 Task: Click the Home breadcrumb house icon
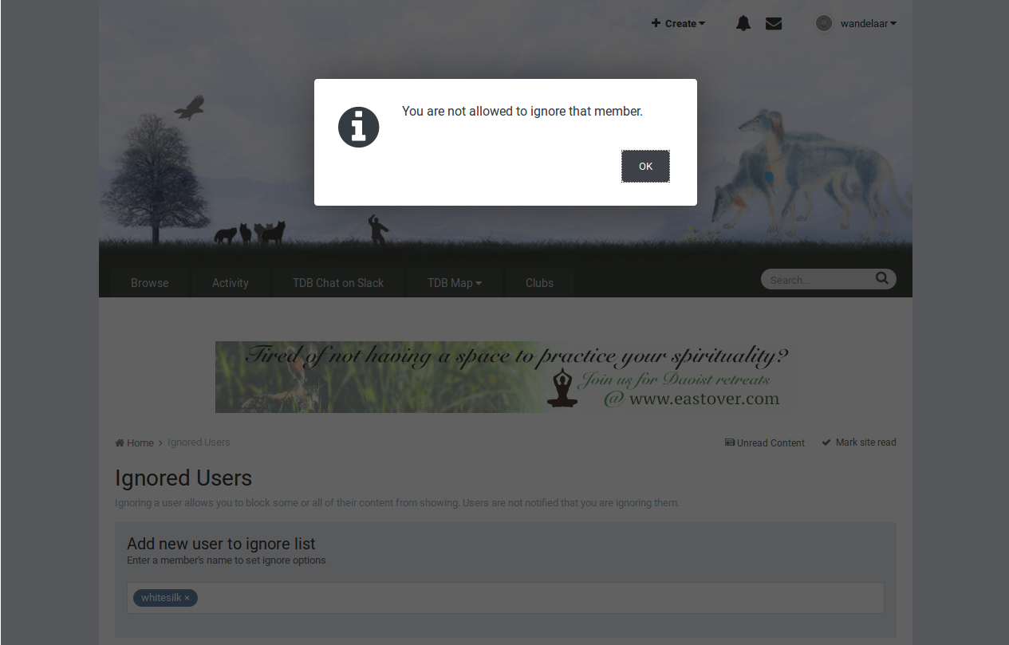pyautogui.click(x=120, y=442)
